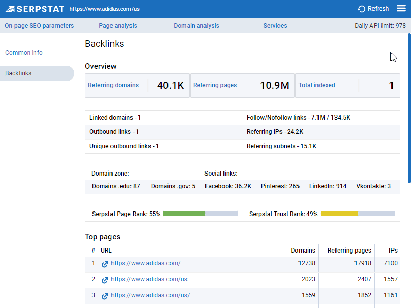Click 'Vkontakte: 3' social links value
Image resolution: width=411 pixels, height=308 pixels.
tap(373, 186)
